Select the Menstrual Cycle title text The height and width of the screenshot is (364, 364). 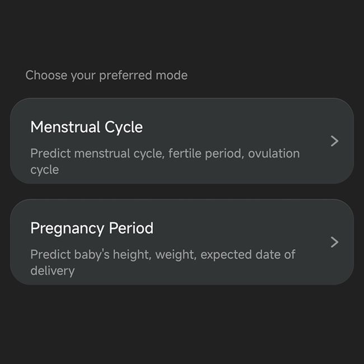coord(87,127)
